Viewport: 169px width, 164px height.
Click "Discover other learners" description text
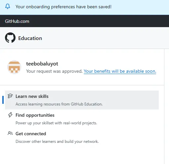[x=57, y=142]
